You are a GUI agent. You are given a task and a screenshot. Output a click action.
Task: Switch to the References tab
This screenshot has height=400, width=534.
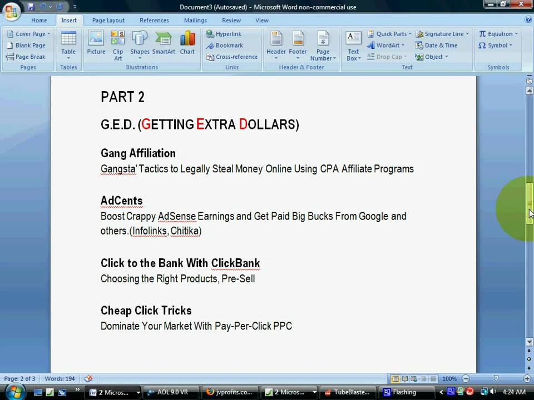click(x=154, y=21)
